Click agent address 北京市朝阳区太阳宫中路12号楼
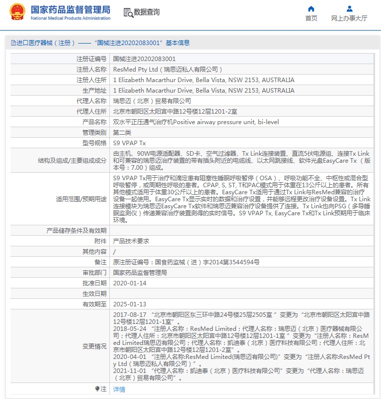Image resolution: width=381 pixels, height=399 pixels. (175, 111)
